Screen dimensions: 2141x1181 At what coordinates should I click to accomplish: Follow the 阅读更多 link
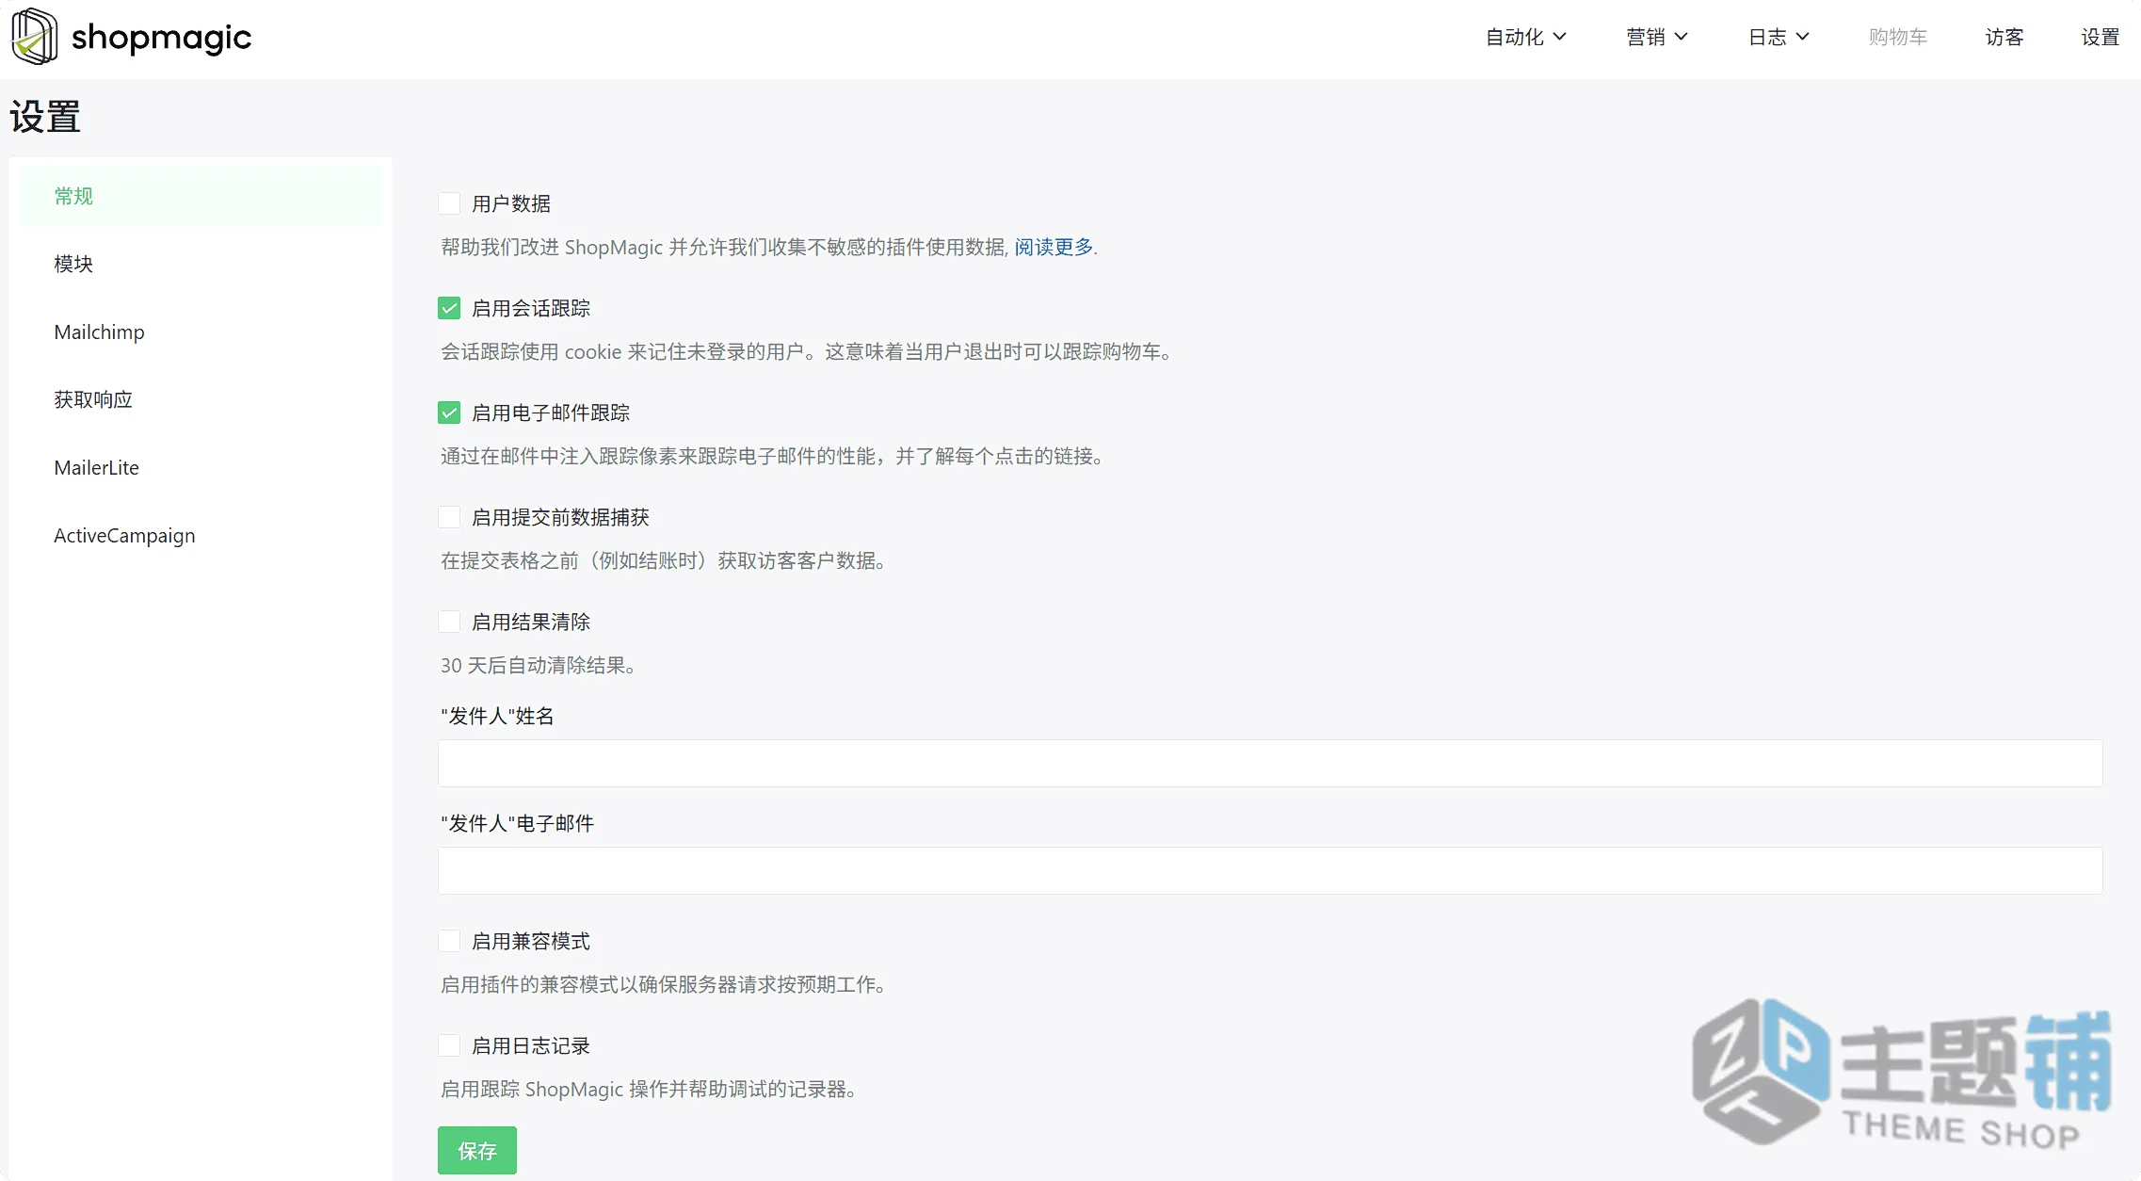pyautogui.click(x=1054, y=247)
